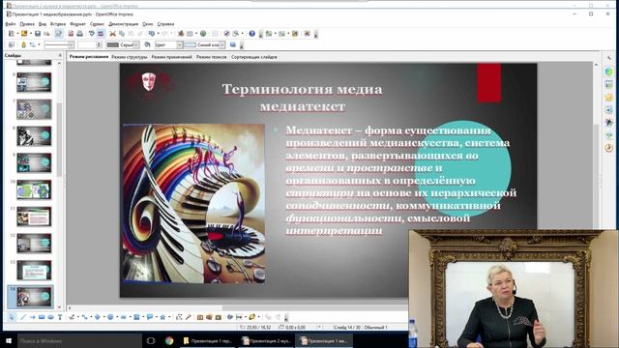Select slide 10 thumbnail in the slide panel

pyautogui.click(x=34, y=189)
